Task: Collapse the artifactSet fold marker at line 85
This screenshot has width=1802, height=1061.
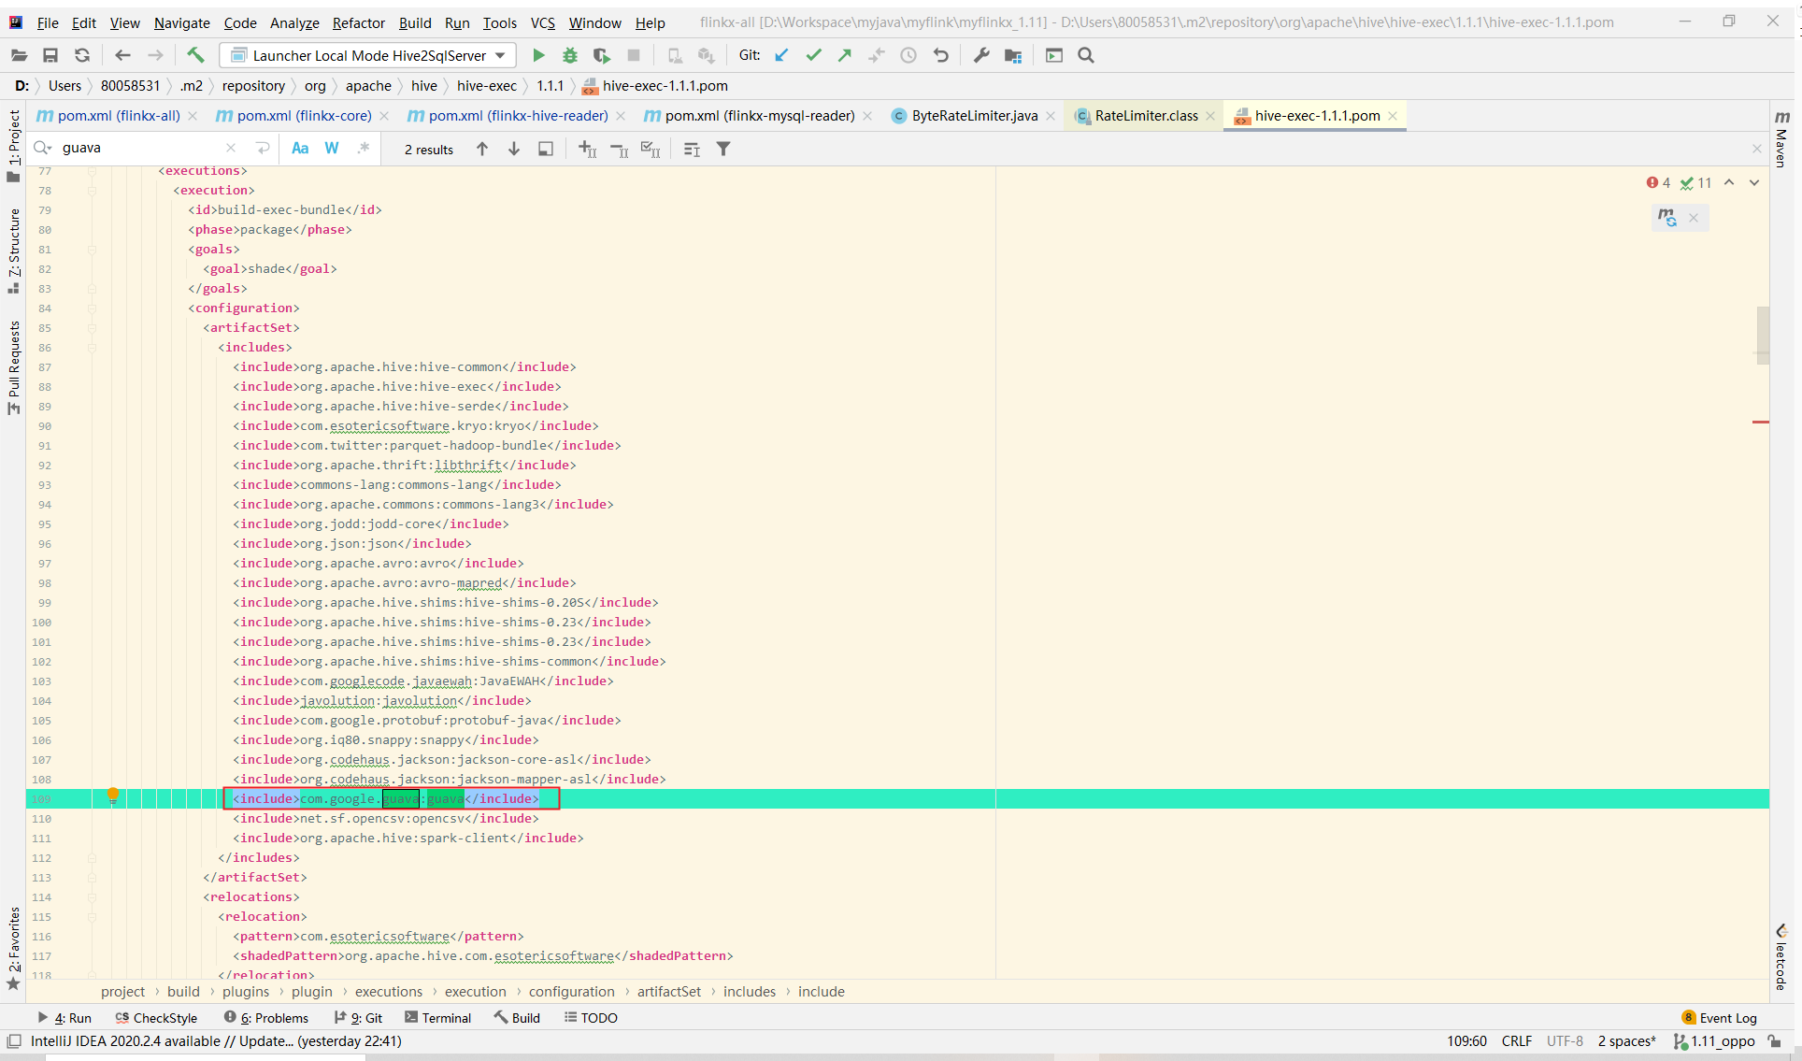Action: [x=92, y=328]
